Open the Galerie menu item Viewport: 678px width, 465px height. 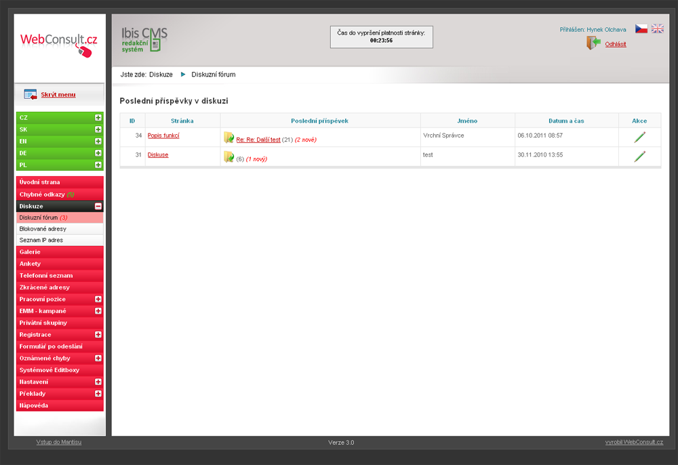60,252
